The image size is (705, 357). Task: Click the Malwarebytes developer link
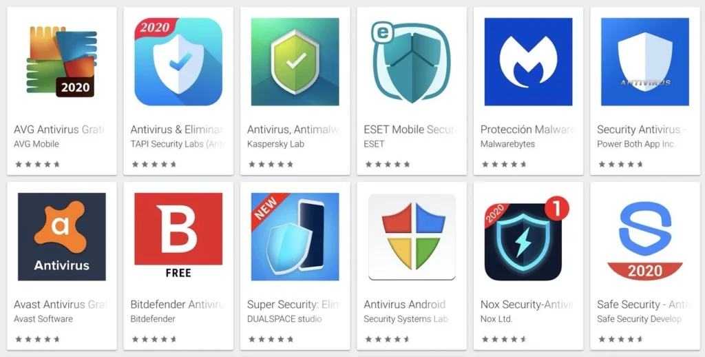pos(507,144)
